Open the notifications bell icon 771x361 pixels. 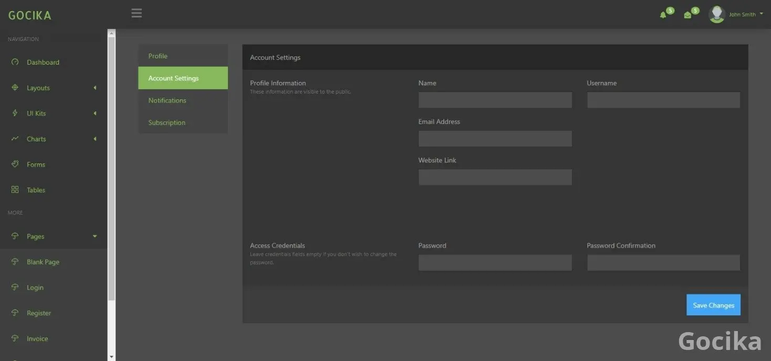663,15
